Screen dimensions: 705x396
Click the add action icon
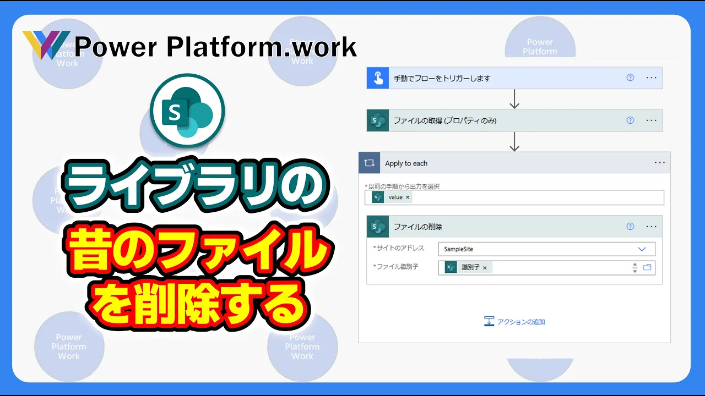tap(489, 322)
